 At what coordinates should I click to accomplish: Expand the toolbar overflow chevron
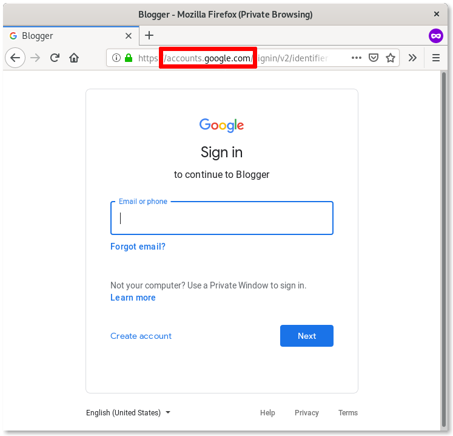coord(412,58)
